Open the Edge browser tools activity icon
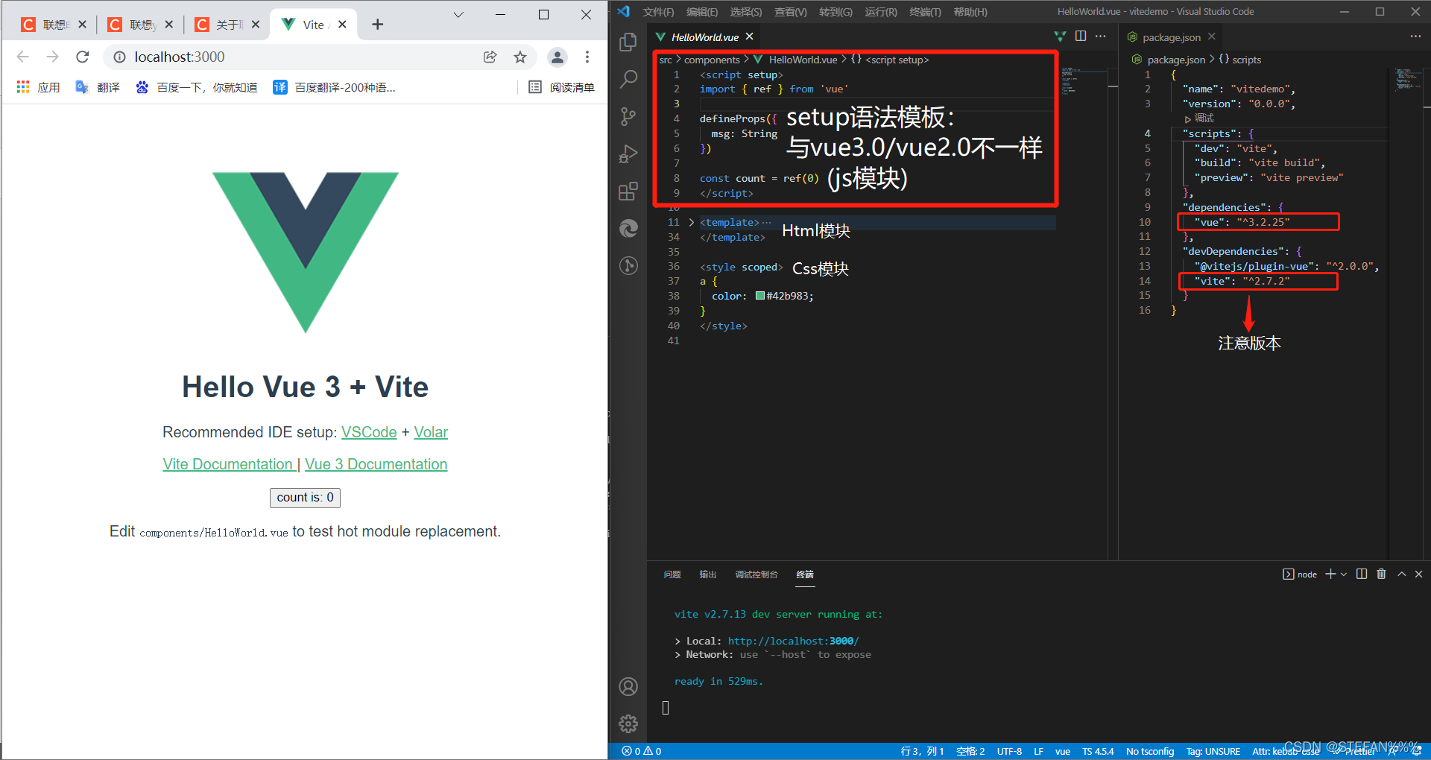Viewport: 1431px width, 760px height. pos(628,228)
